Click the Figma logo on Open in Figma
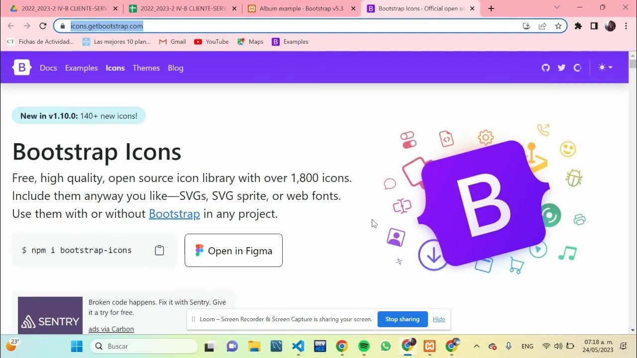The height and width of the screenshot is (358, 637). [200, 251]
